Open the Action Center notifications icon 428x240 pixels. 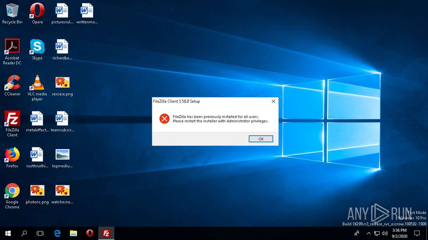tap(417, 233)
